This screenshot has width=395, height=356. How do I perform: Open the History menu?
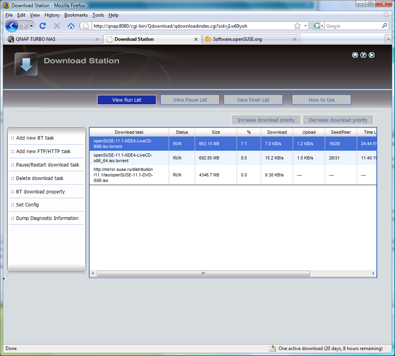point(52,15)
